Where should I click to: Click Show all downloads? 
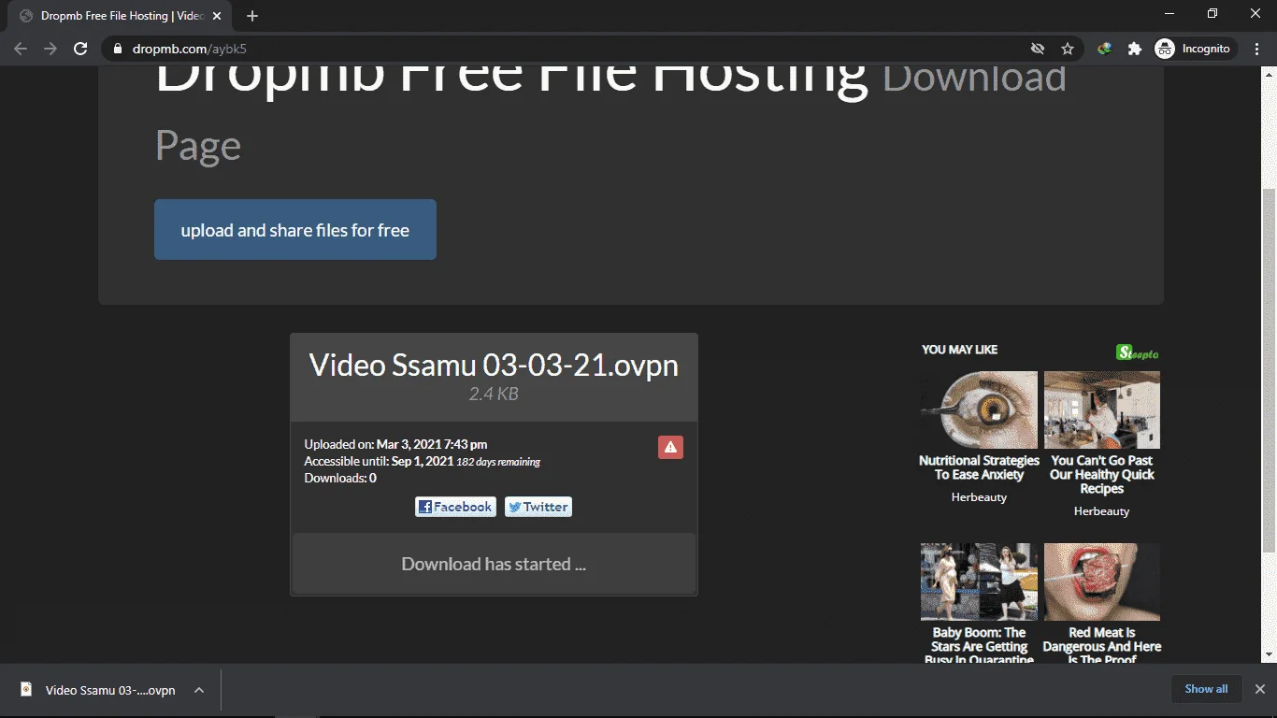(1206, 689)
